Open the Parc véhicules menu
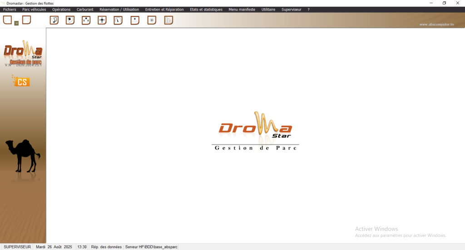 34,9
